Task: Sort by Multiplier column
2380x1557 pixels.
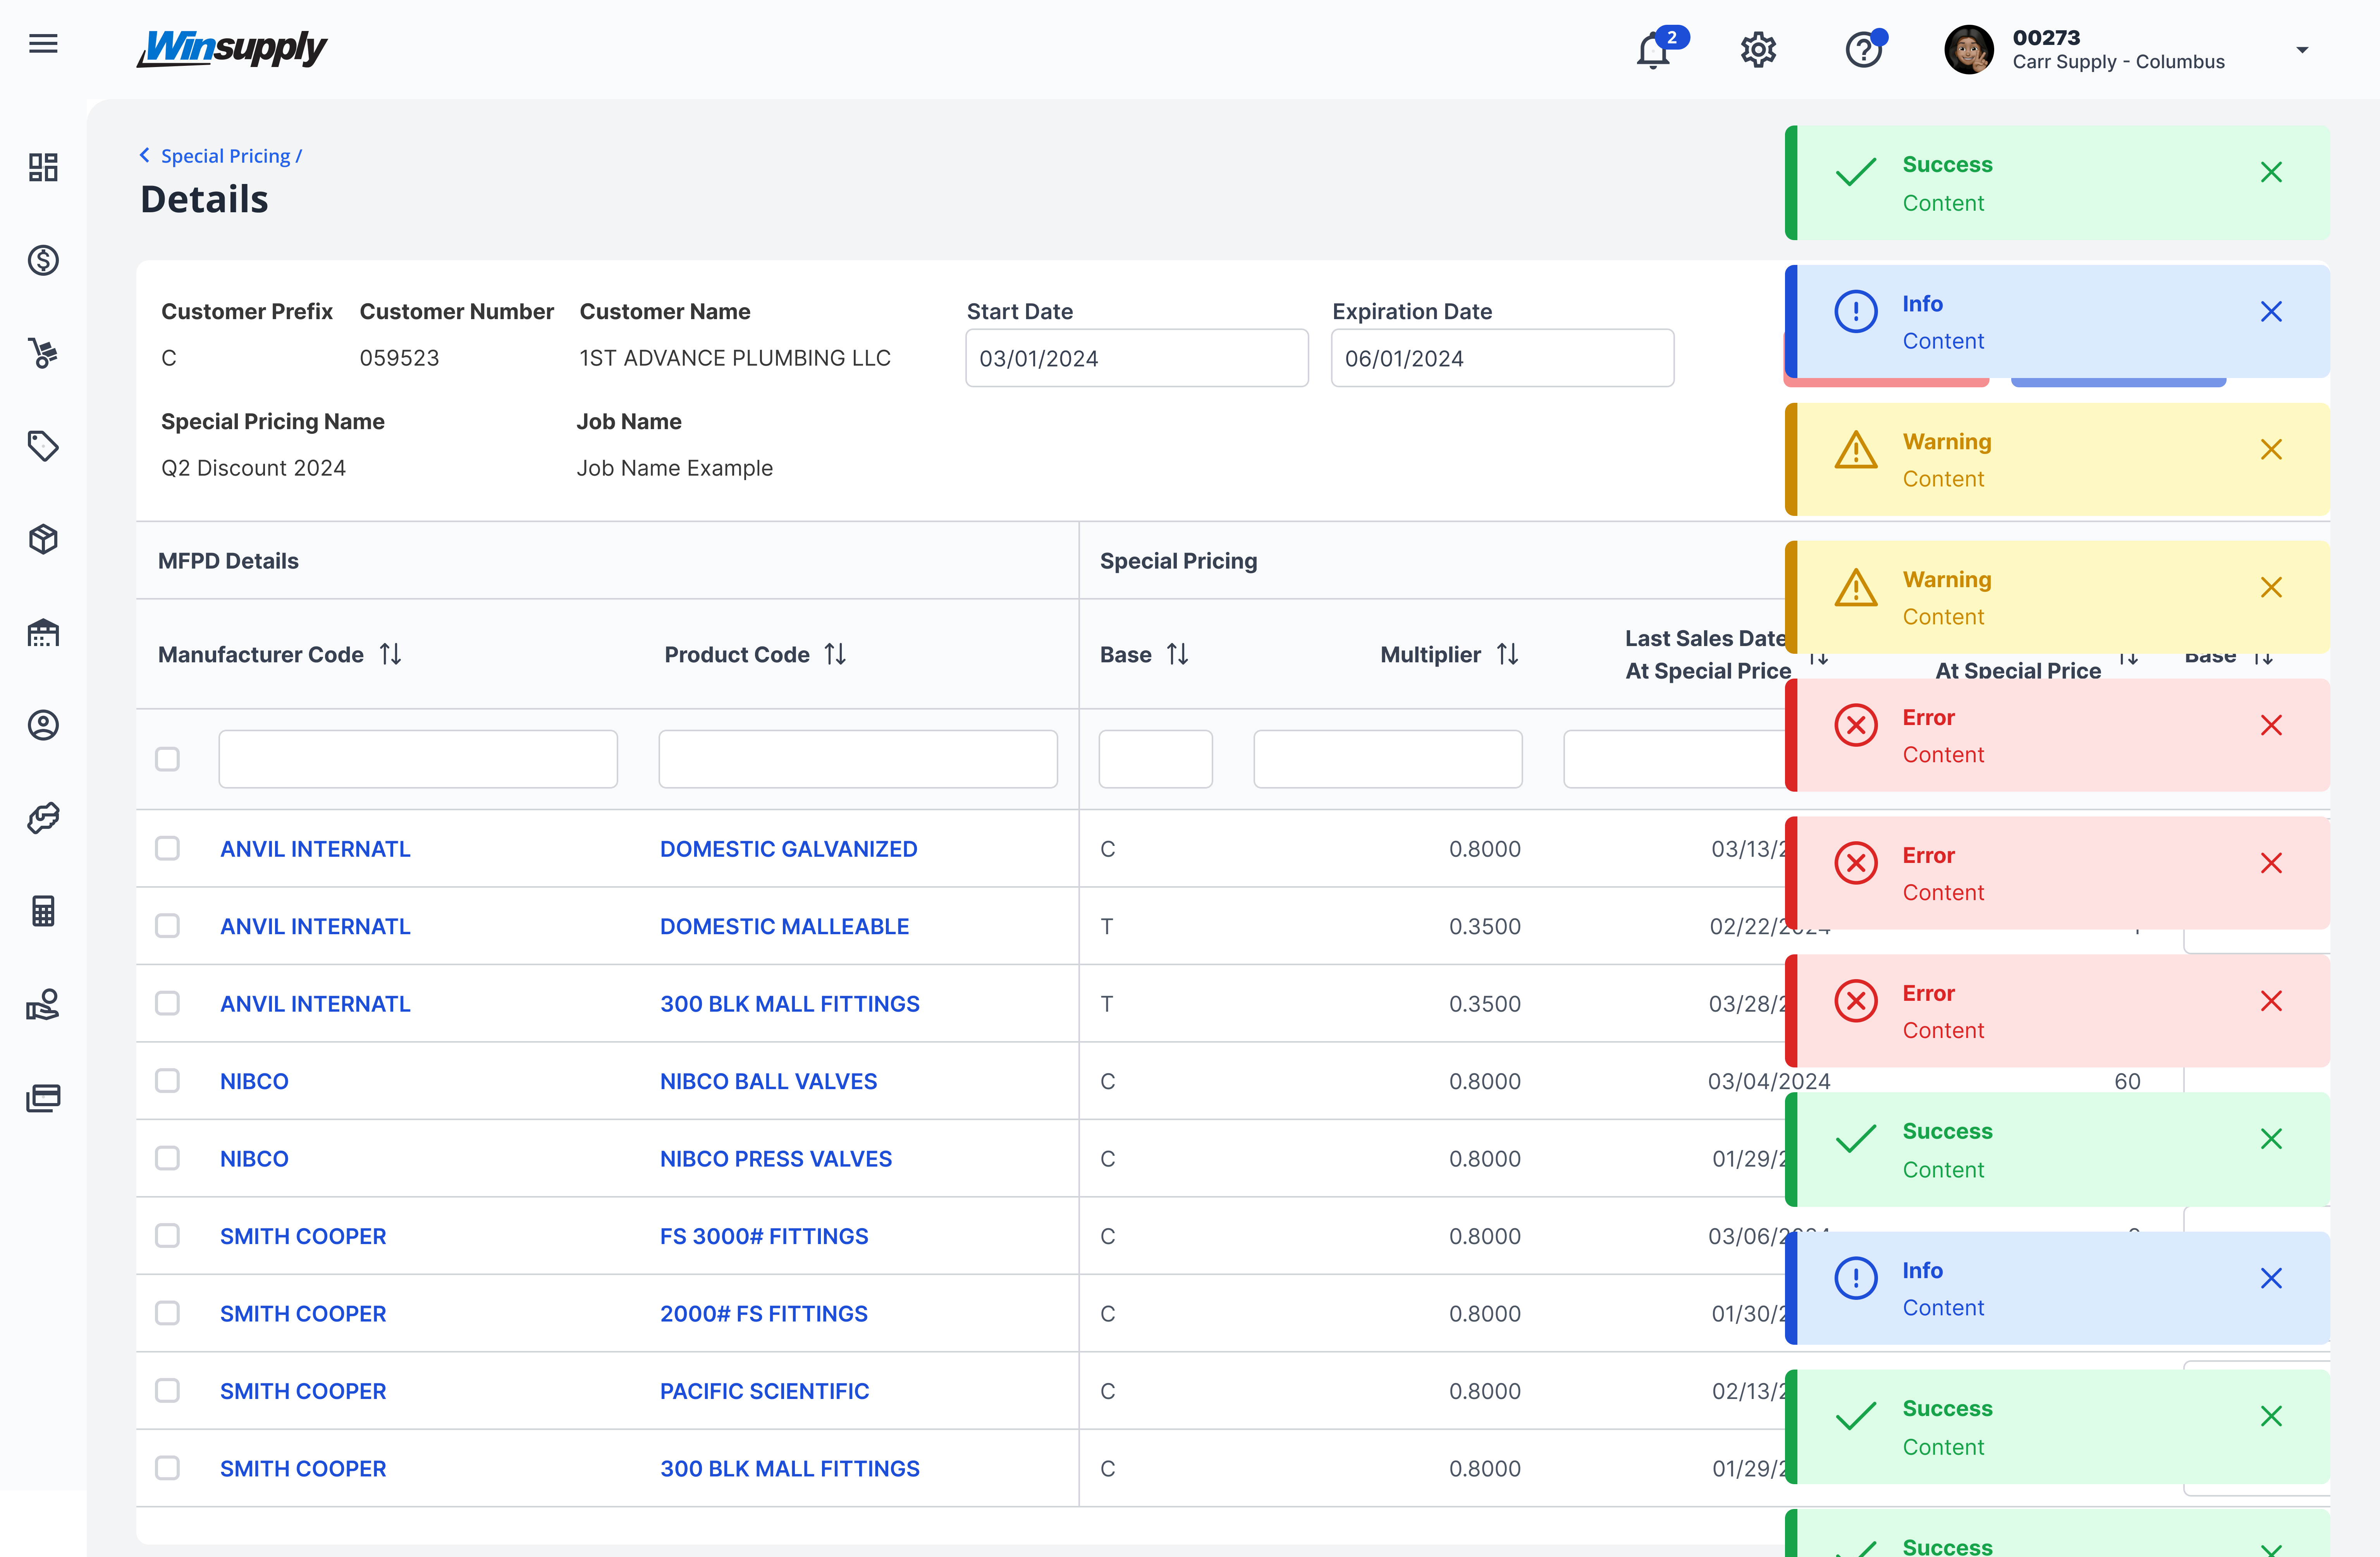Action: 1507,654
